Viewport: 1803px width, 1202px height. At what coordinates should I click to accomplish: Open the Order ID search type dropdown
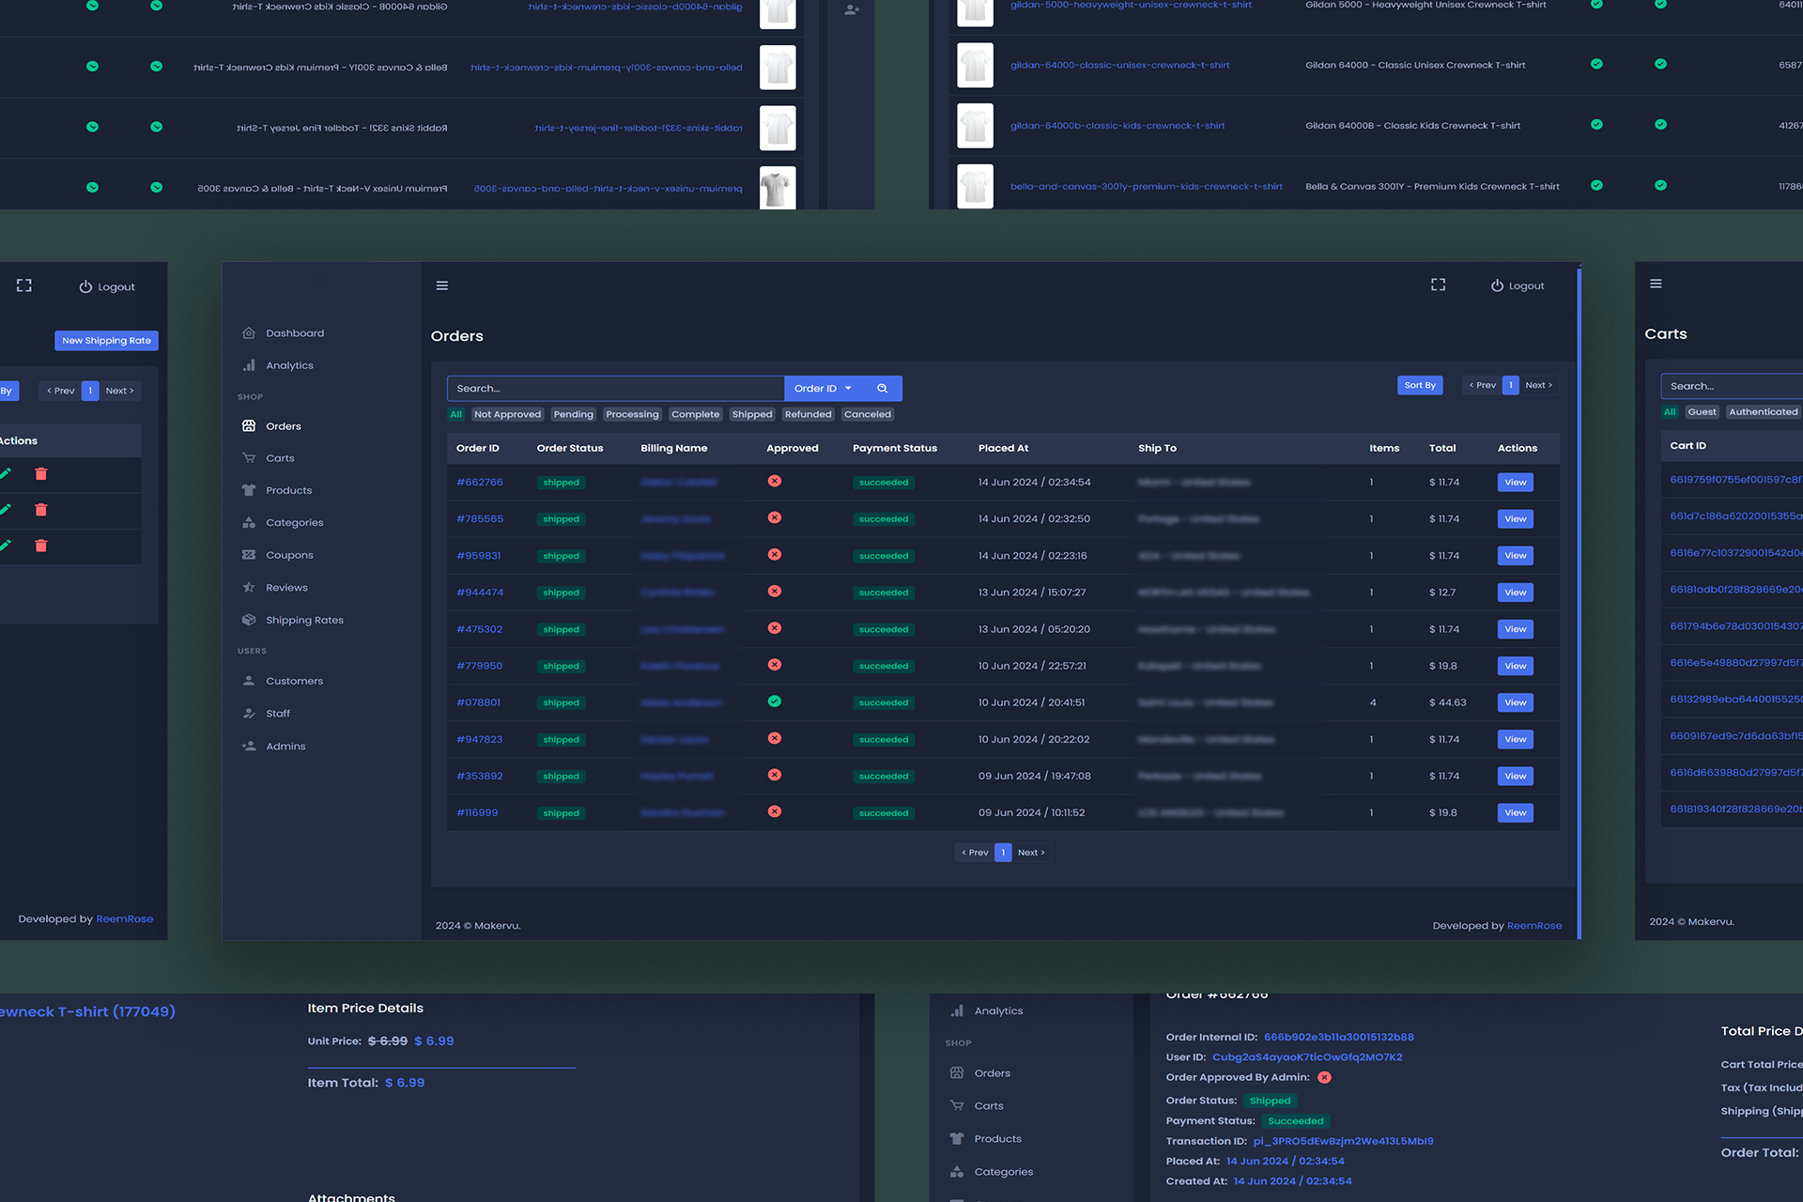pos(823,388)
